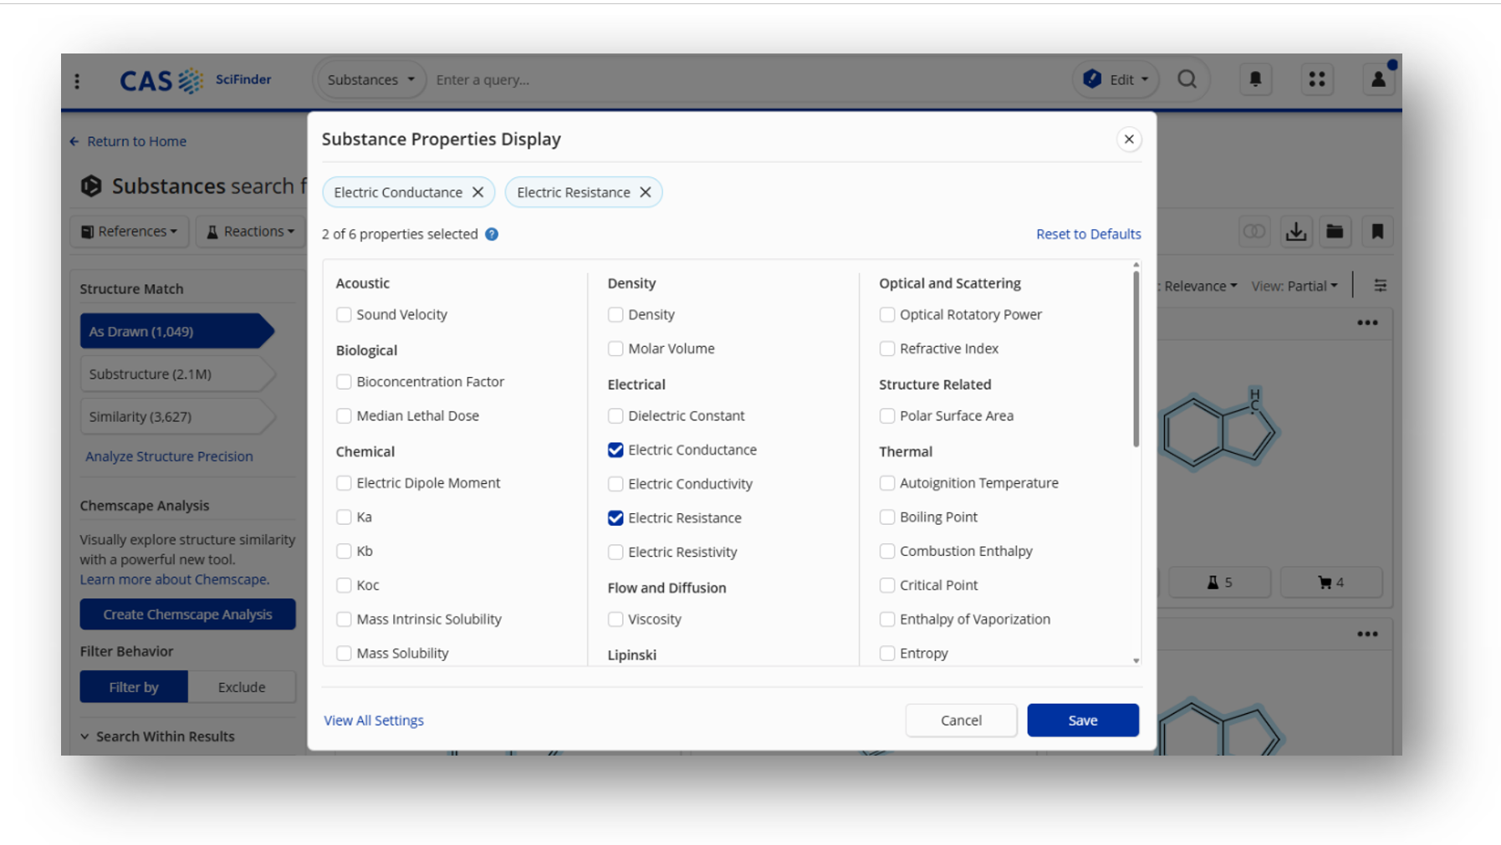
Task: Check the Refractive Index checkbox
Action: [x=887, y=349]
